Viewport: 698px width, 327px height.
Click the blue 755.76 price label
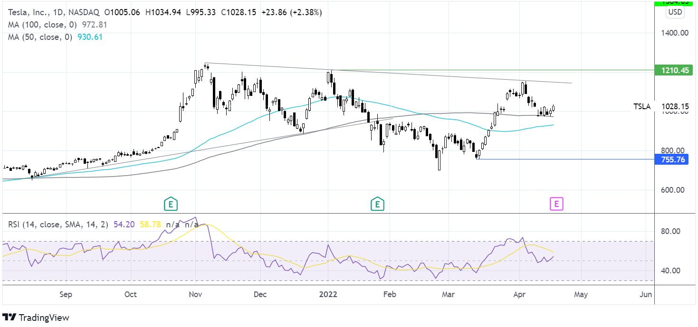point(671,159)
